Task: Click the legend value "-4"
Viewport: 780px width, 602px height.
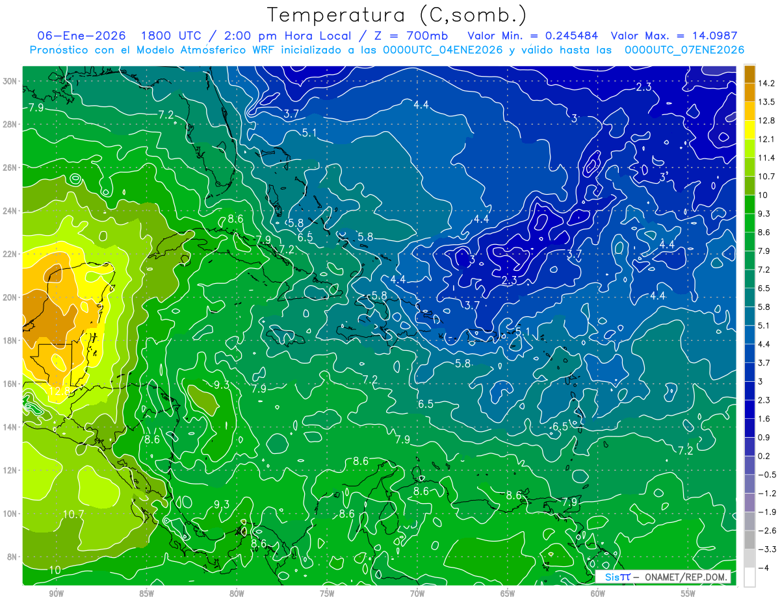Action: click(x=763, y=568)
